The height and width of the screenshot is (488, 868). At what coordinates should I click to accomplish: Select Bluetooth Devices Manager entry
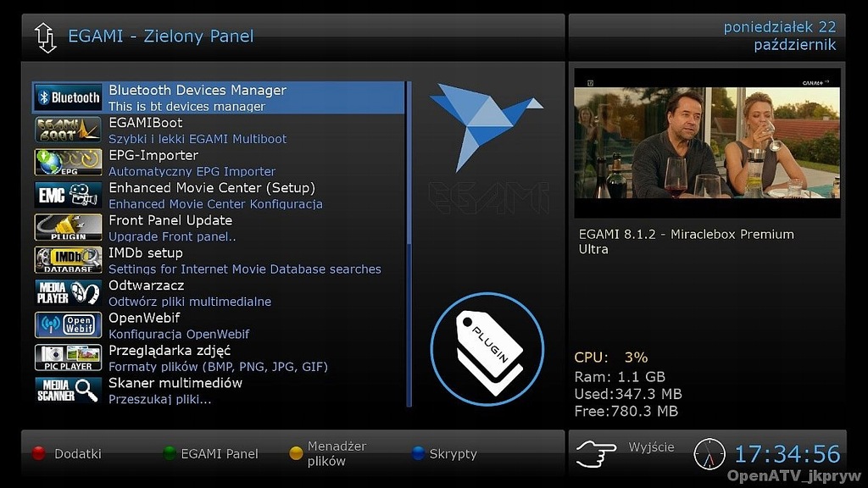point(219,97)
